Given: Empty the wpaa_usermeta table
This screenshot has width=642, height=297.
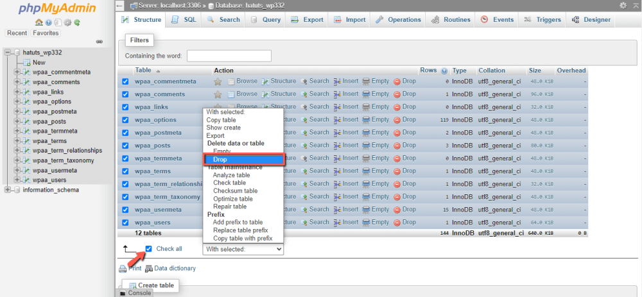Looking at the screenshot, I should tap(376, 210).
